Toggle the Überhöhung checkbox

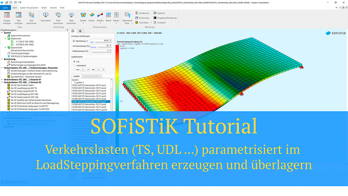click(73, 41)
